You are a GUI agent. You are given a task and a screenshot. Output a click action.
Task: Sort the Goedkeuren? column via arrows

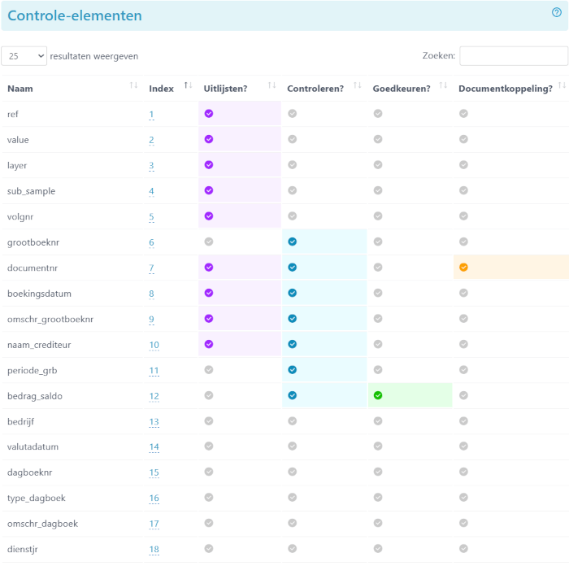[x=443, y=85]
